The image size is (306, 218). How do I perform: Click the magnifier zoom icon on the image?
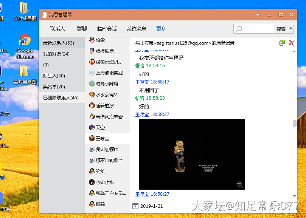(239, 184)
